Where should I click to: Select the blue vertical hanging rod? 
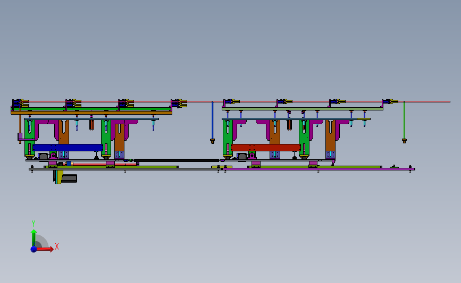(212, 121)
